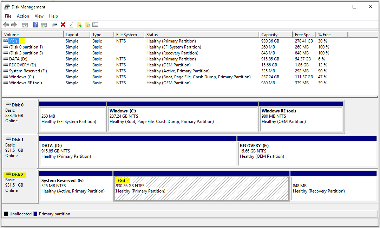Open the File menu
The height and width of the screenshot is (228, 380).
(x=8, y=16)
